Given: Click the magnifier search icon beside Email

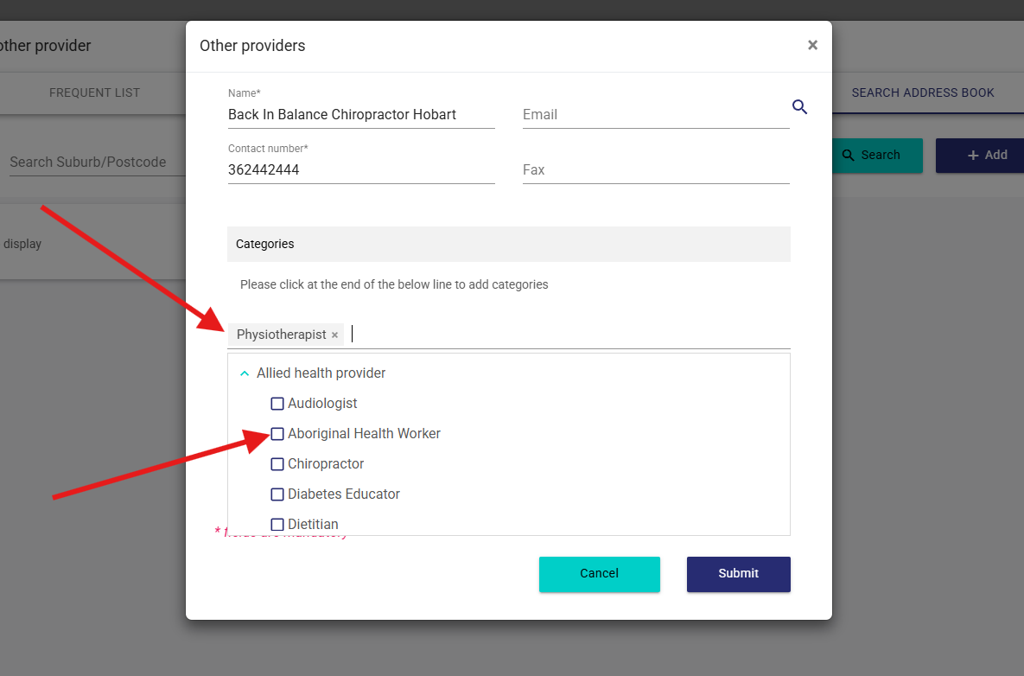Looking at the screenshot, I should (799, 107).
